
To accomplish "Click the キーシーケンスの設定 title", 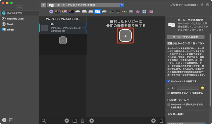I will 190,20.
